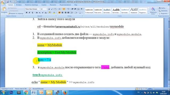The image size is (170, 95).
Task: Increase paragraph indent
Action: point(75,9)
